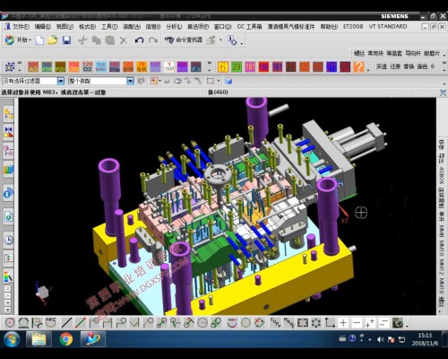This screenshot has width=448, height=359.
Task: Click the 螺丝 toolbar button
Action: 359,54
